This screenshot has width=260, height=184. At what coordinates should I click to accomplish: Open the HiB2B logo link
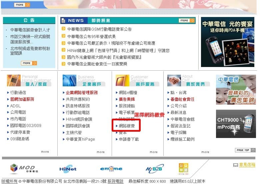[x=155, y=169]
